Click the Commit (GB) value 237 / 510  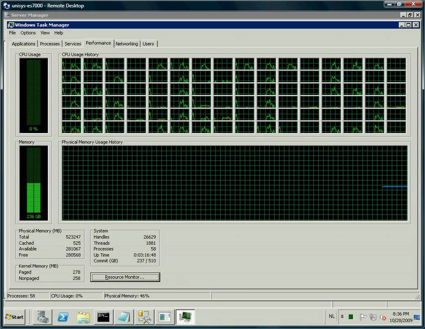(146, 261)
